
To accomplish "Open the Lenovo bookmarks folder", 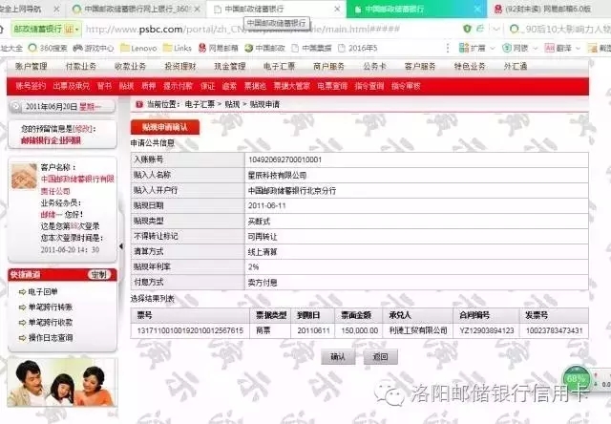I will coord(138,48).
